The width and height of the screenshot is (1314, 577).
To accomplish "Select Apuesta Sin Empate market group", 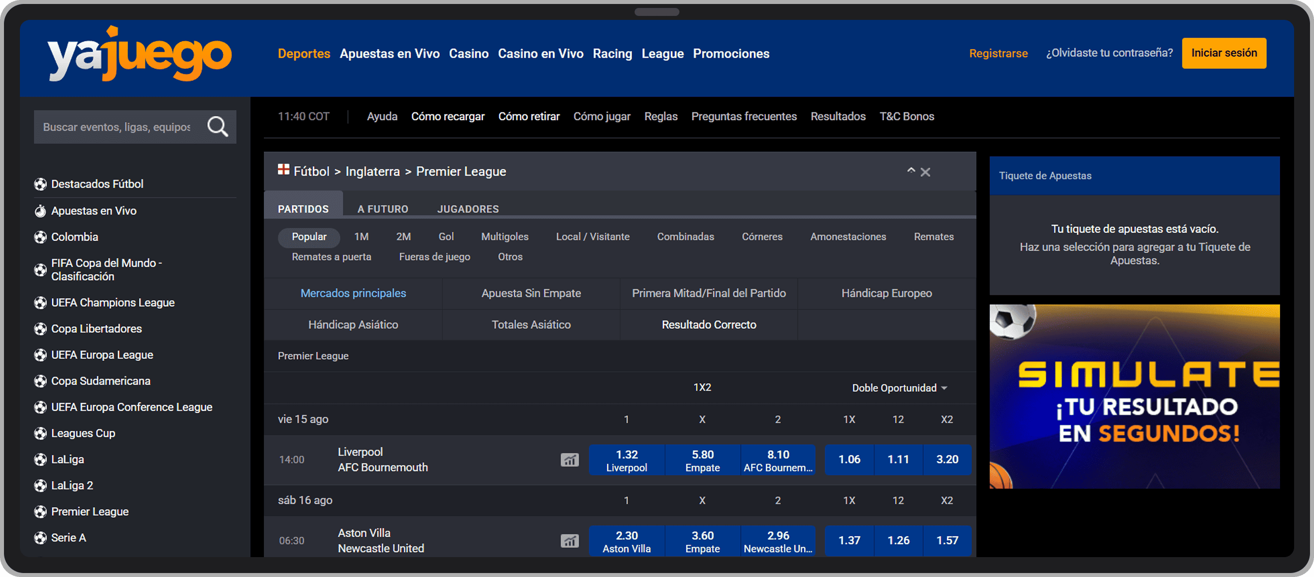I will pyautogui.click(x=531, y=293).
